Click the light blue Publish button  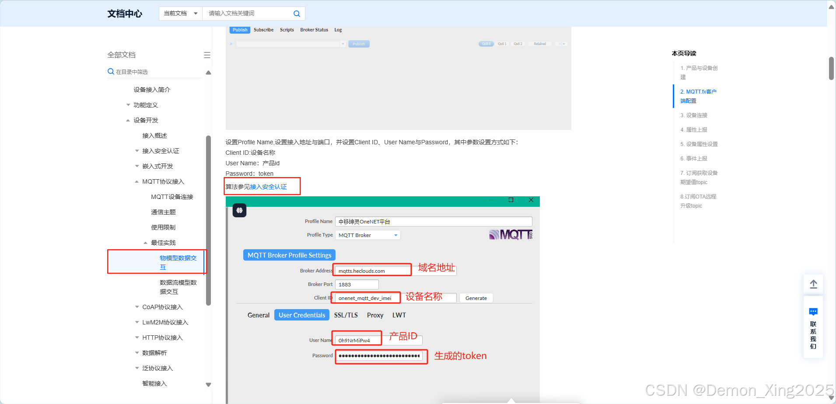359,44
